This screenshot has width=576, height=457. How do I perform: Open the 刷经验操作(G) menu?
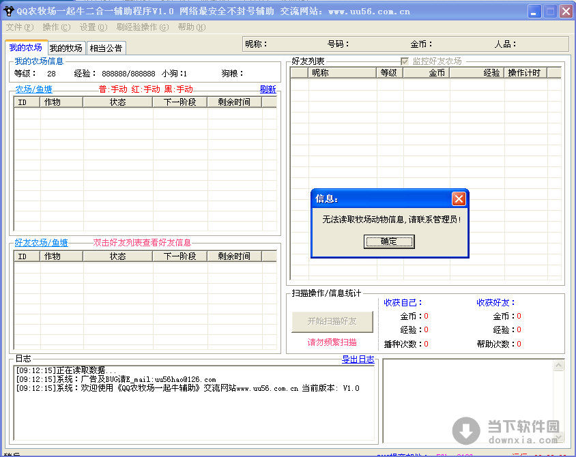pos(143,27)
